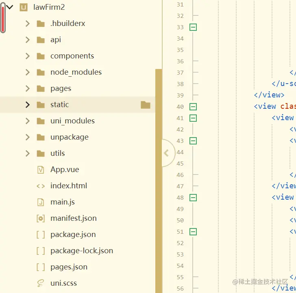The image size is (296, 293).
Task: Select the node_modules folder name
Action: point(76,72)
